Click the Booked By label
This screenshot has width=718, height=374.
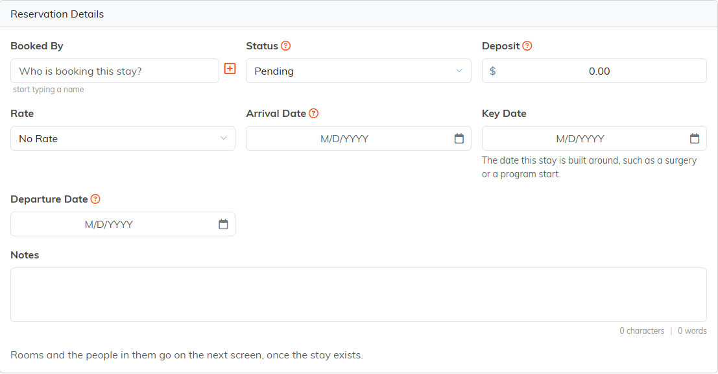[x=36, y=46]
